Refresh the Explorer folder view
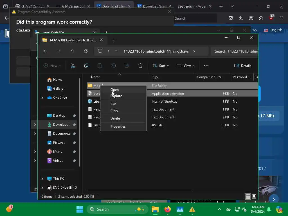This screenshot has width=288, height=216. (x=86, y=51)
